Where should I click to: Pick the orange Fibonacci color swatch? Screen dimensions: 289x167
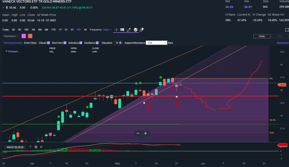(x=30, y=36)
